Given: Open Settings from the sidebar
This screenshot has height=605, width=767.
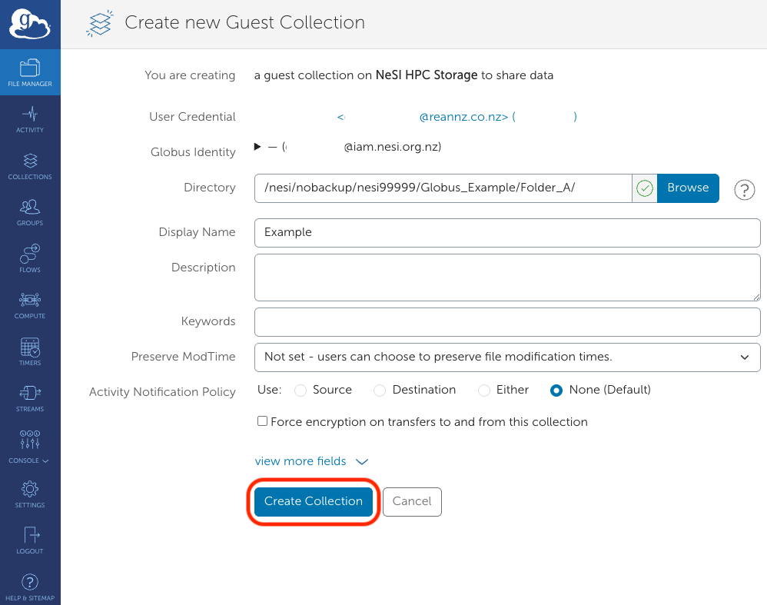Looking at the screenshot, I should tap(30, 493).
